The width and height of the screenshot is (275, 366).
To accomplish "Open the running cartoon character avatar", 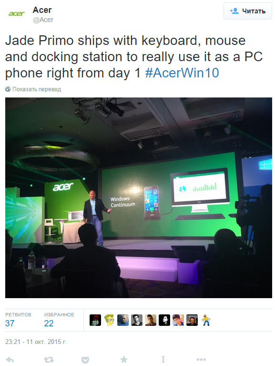I will (x=206, y=320).
